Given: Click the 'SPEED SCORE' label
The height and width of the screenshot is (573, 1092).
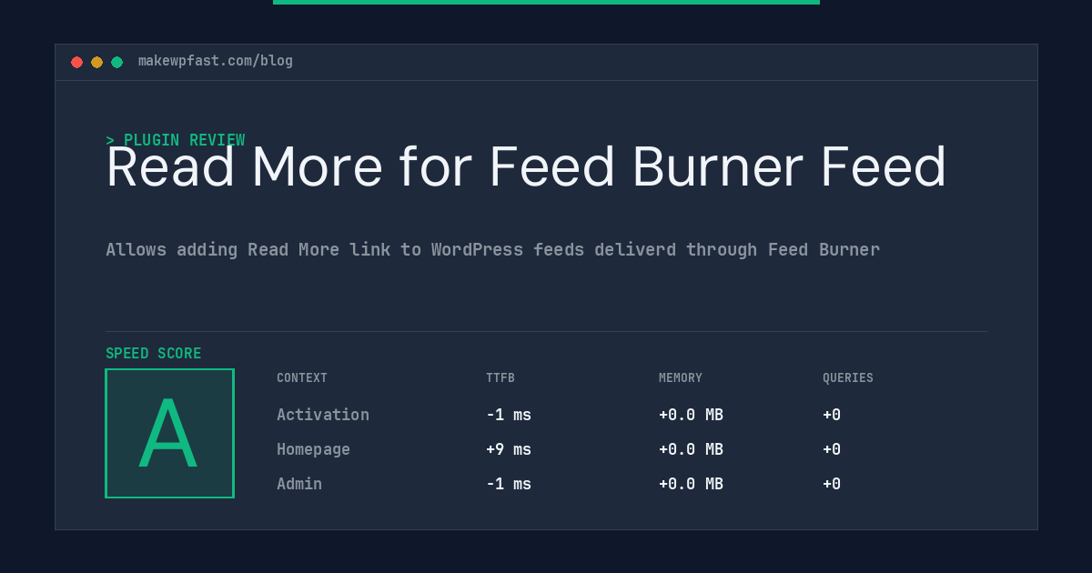Looking at the screenshot, I should 154,354.
